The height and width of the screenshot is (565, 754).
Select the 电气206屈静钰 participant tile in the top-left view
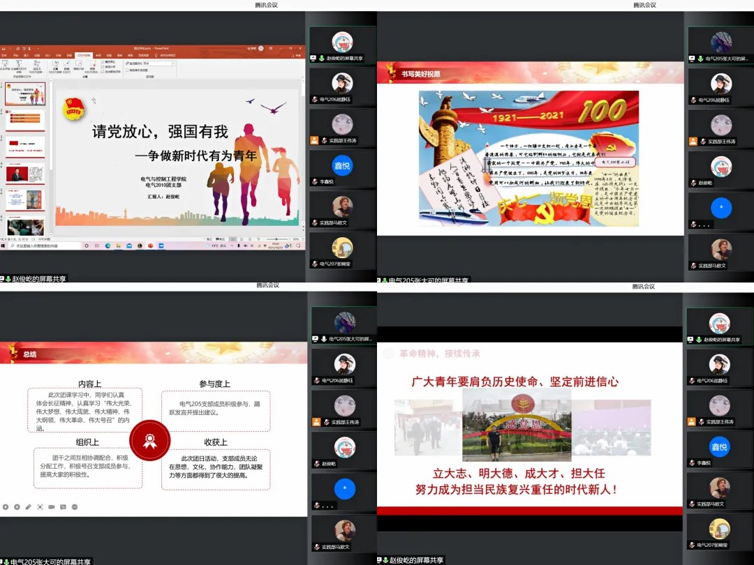pos(342,86)
